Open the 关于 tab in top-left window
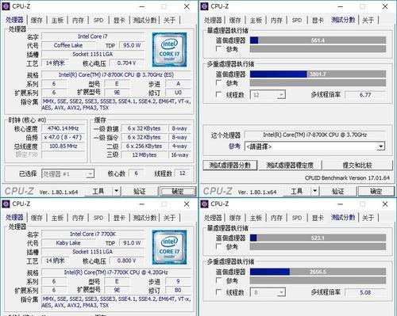 (x=169, y=20)
